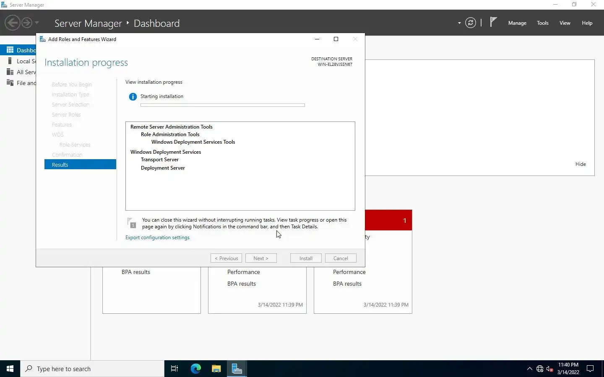Click the File and Storage icon in sidebar
The width and height of the screenshot is (604, 377).
tap(10, 83)
